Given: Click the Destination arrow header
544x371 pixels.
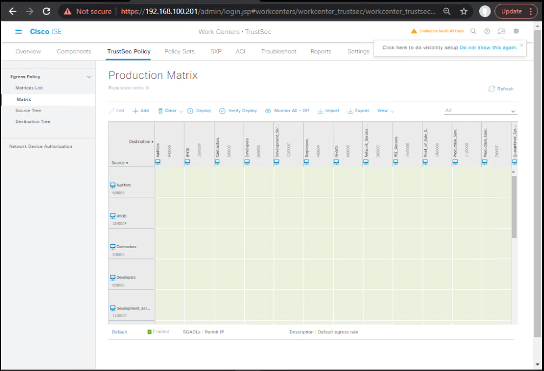Looking at the screenshot, I should (141, 142).
